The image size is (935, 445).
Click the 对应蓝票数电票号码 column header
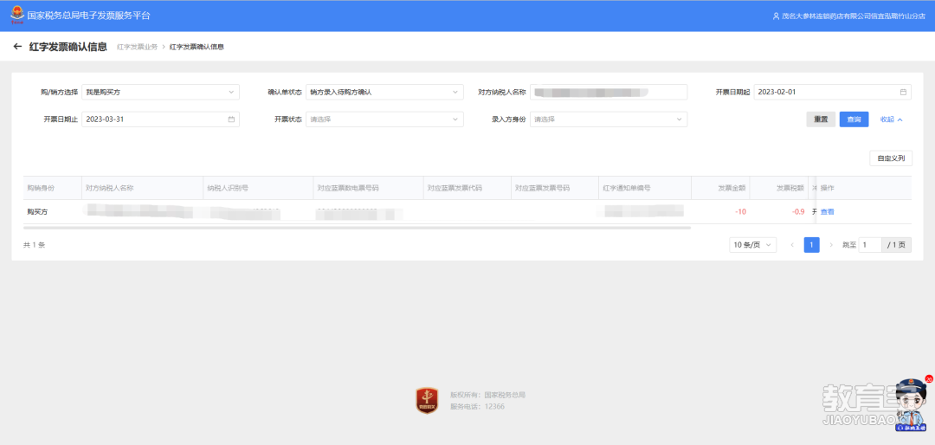[369, 188]
